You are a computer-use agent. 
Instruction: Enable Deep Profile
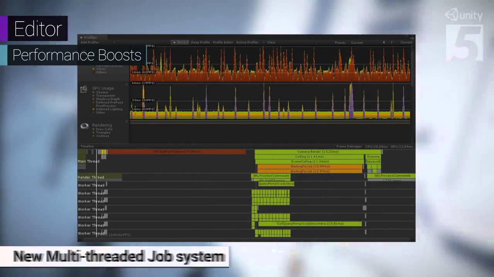(200, 42)
